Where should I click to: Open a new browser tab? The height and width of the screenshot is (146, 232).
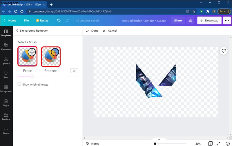[51, 5]
